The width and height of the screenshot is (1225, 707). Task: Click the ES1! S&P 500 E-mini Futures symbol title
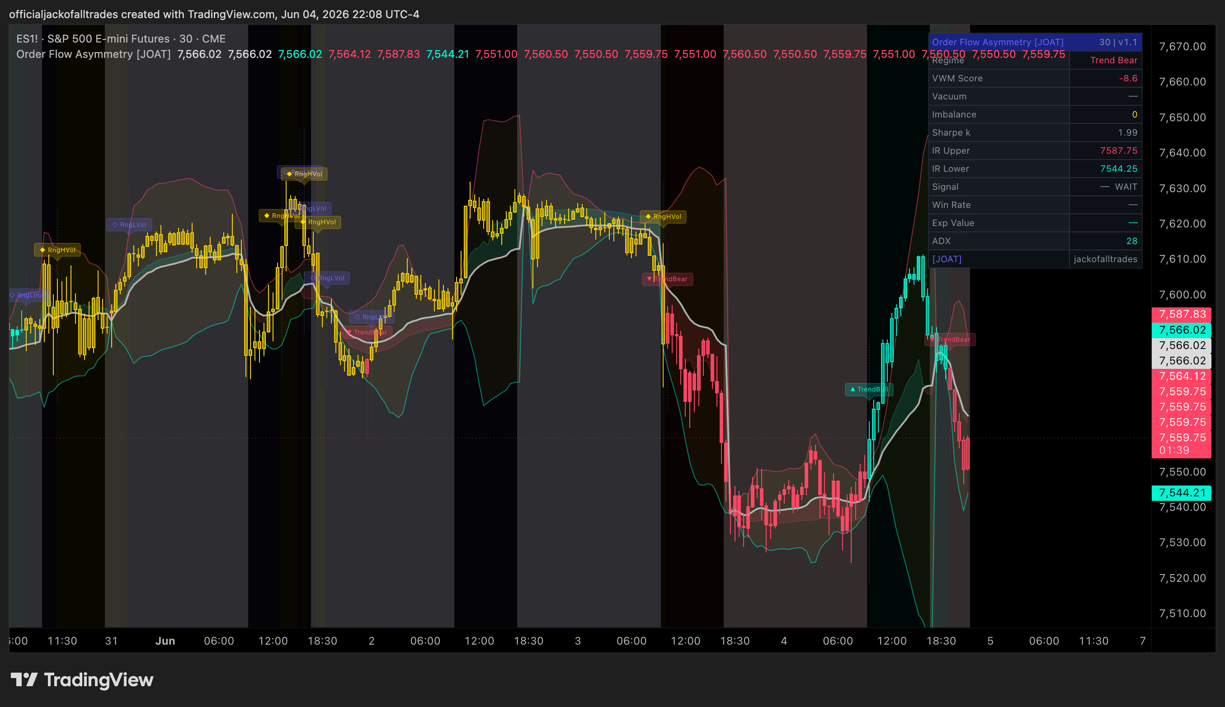(121, 39)
